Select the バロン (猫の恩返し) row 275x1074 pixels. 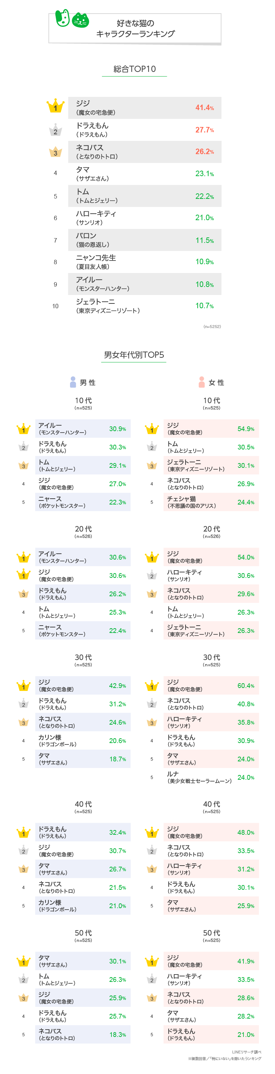tap(144, 240)
